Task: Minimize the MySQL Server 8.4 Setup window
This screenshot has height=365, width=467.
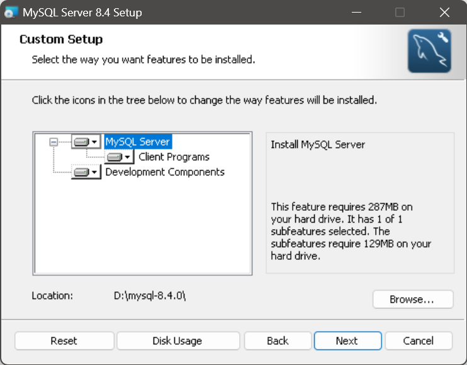Action: 356,13
